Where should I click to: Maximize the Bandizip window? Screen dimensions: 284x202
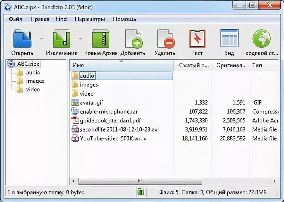tap(252, 5)
